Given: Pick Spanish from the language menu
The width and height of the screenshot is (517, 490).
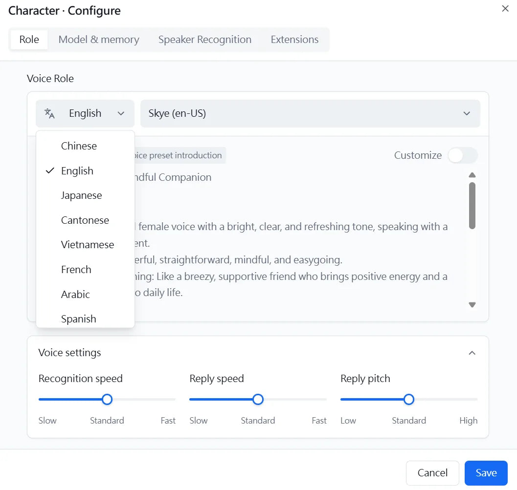Looking at the screenshot, I should [85, 319].
